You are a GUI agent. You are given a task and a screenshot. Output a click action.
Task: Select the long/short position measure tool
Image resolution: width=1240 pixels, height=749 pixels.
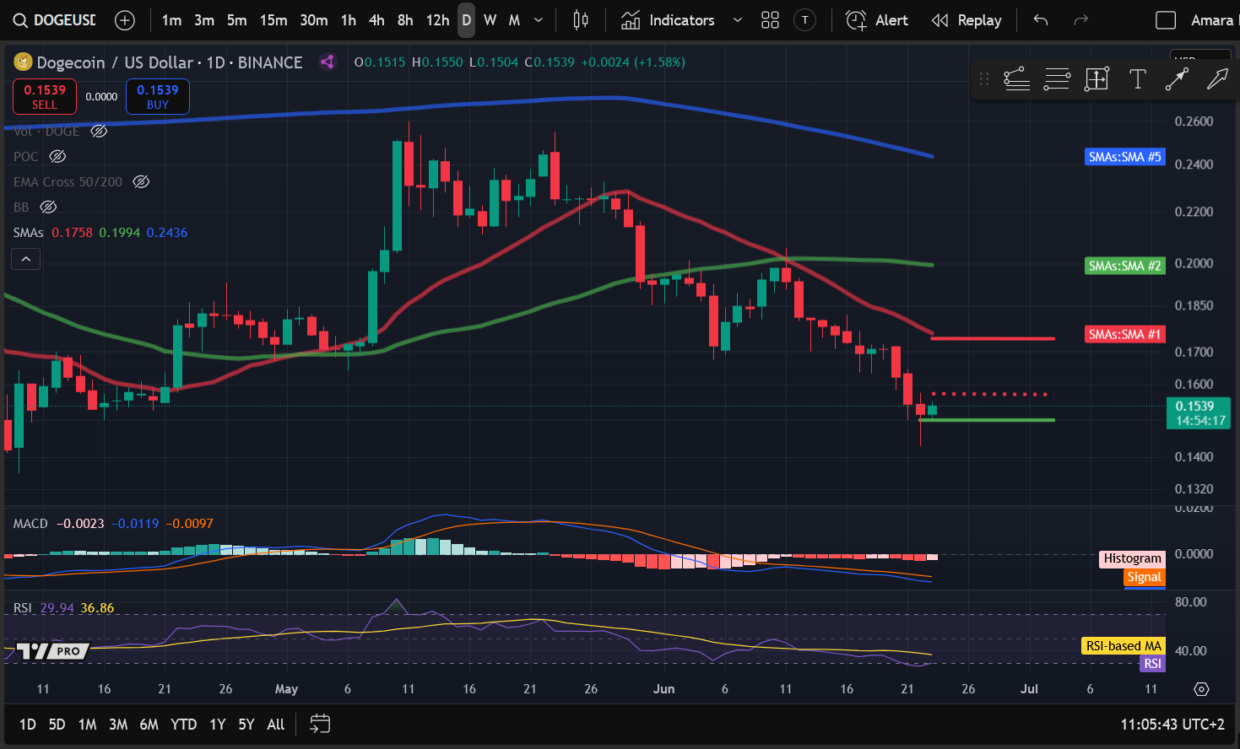click(x=1097, y=79)
